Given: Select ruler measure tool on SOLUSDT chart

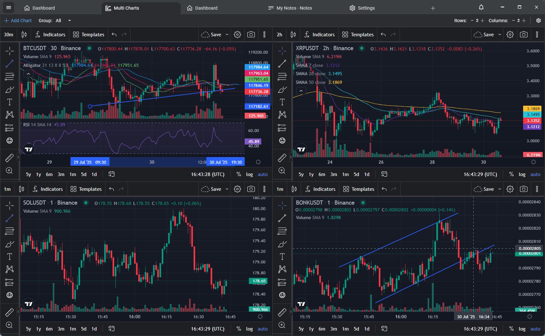Looking at the screenshot, I should click(x=10, y=312).
